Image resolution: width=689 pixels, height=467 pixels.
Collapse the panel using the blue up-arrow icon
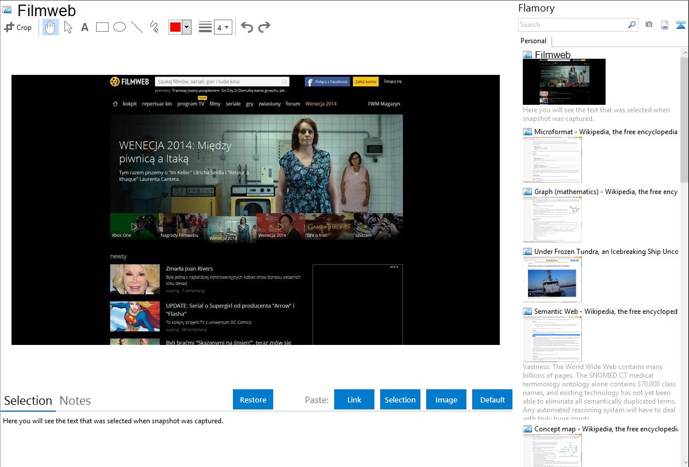coord(681,25)
